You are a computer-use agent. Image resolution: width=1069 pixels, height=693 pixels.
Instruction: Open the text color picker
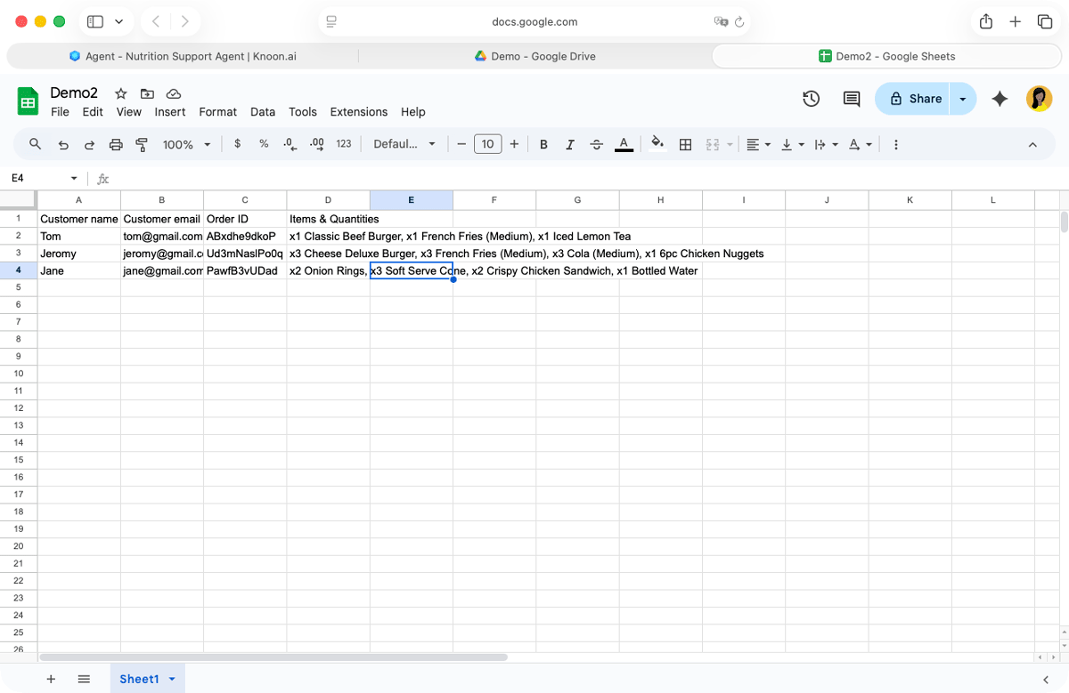(624, 143)
